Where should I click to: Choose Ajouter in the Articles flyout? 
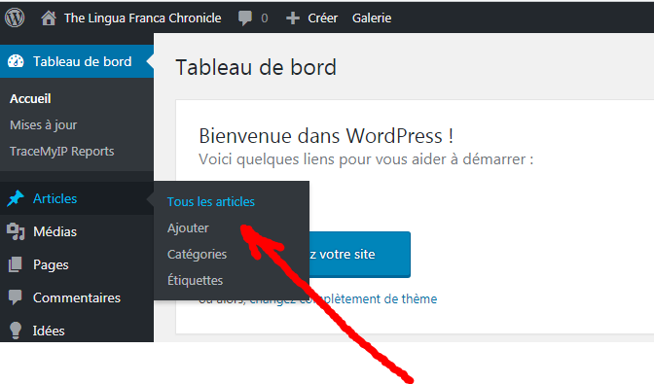[x=188, y=228]
